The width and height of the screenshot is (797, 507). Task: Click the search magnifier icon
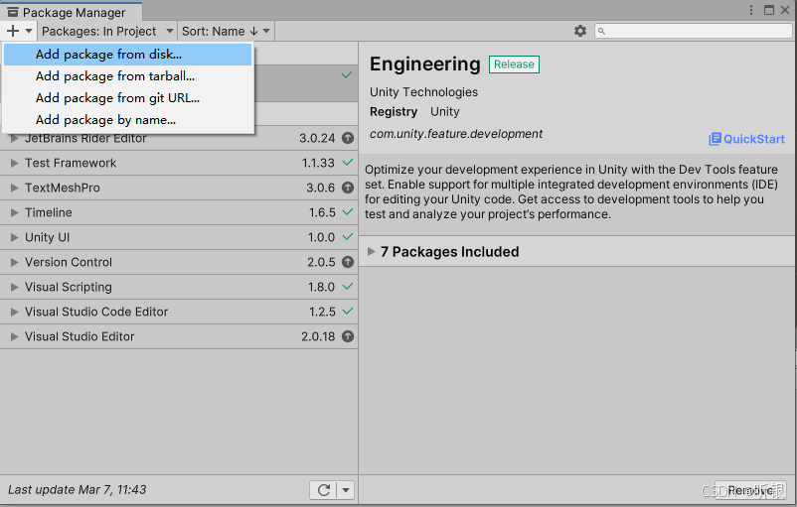point(601,32)
